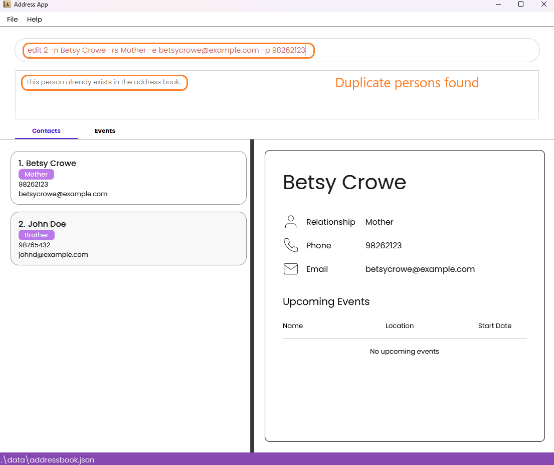
Task: Click the addressbook.json path in status bar
Action: 47,459
